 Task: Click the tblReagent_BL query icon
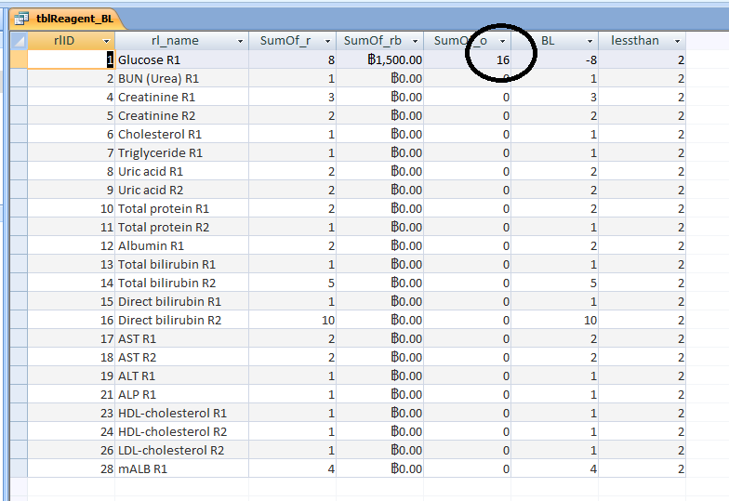20,19
